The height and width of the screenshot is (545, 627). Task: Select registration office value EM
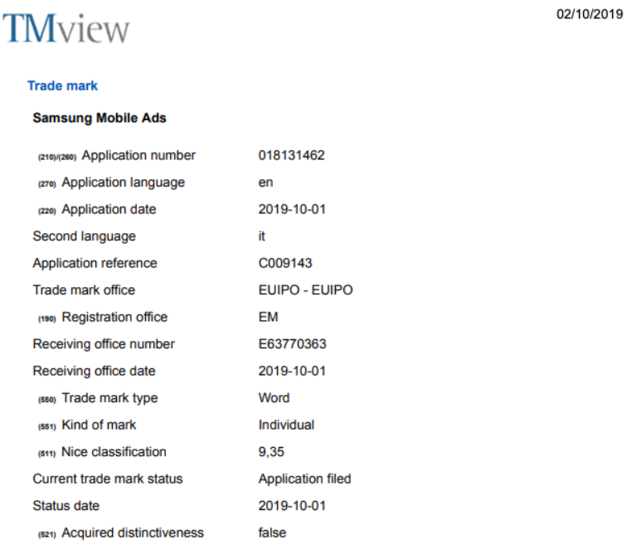point(269,317)
